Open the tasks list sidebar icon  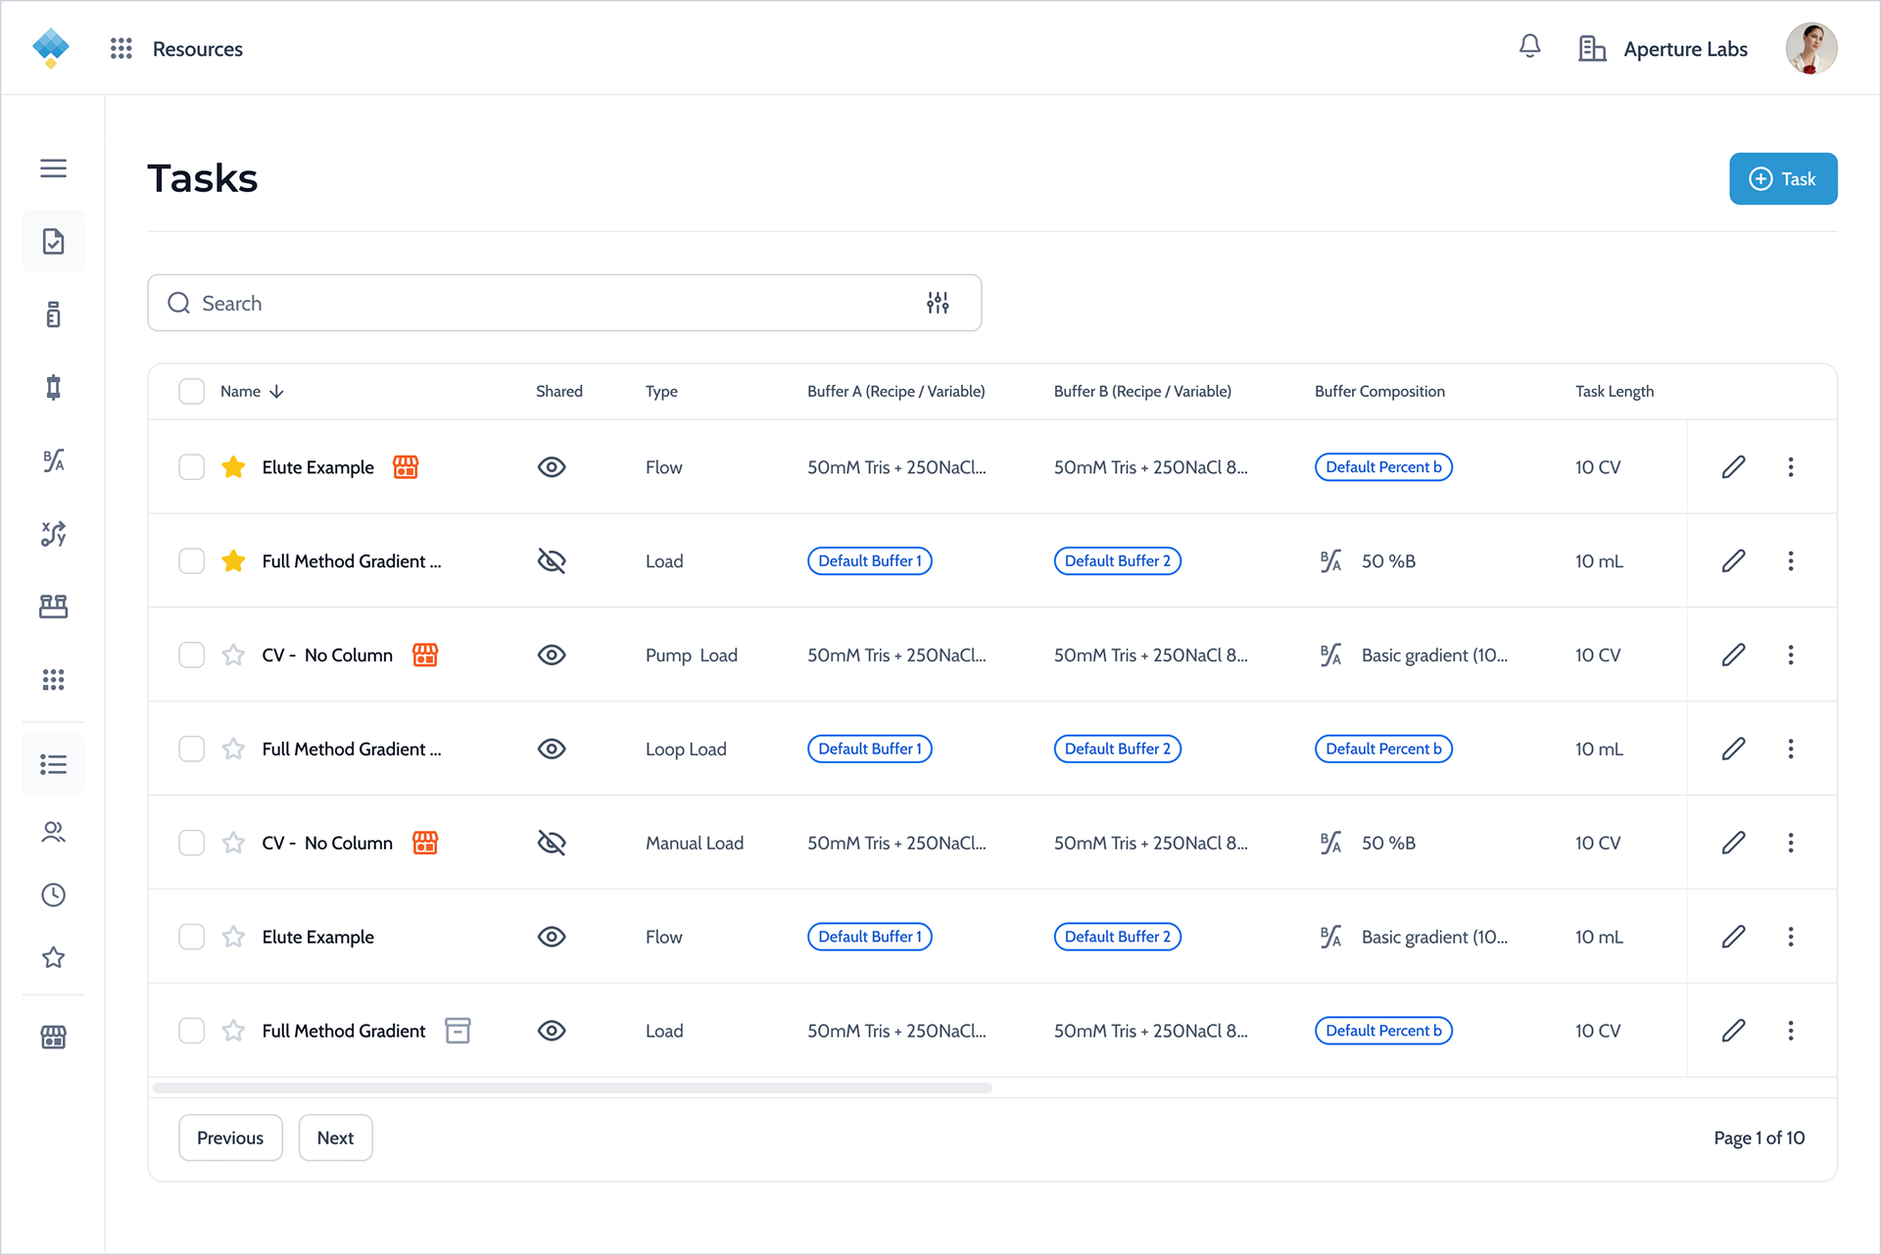coord(54,764)
